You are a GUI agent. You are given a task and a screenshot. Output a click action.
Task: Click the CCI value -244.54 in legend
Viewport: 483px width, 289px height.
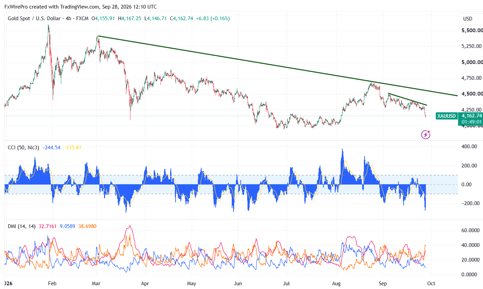point(51,148)
